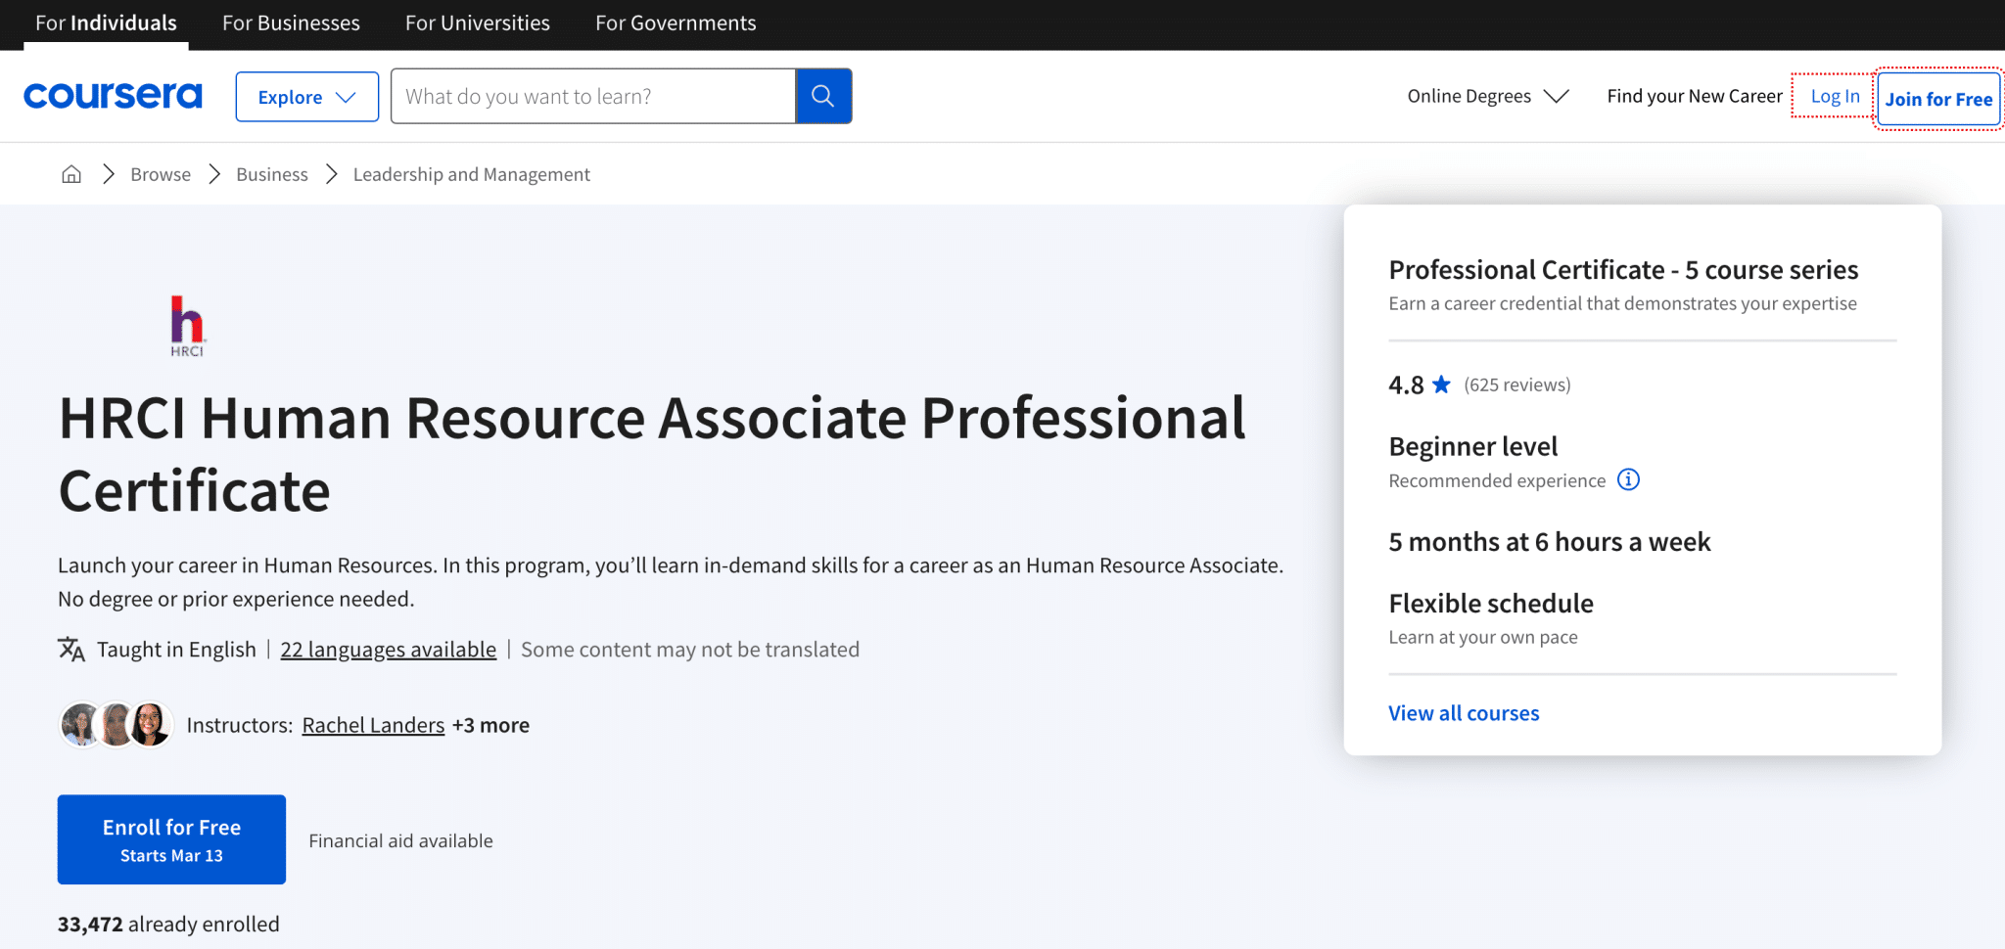Open the For Universities section
The height and width of the screenshot is (949, 2005).
(x=477, y=23)
